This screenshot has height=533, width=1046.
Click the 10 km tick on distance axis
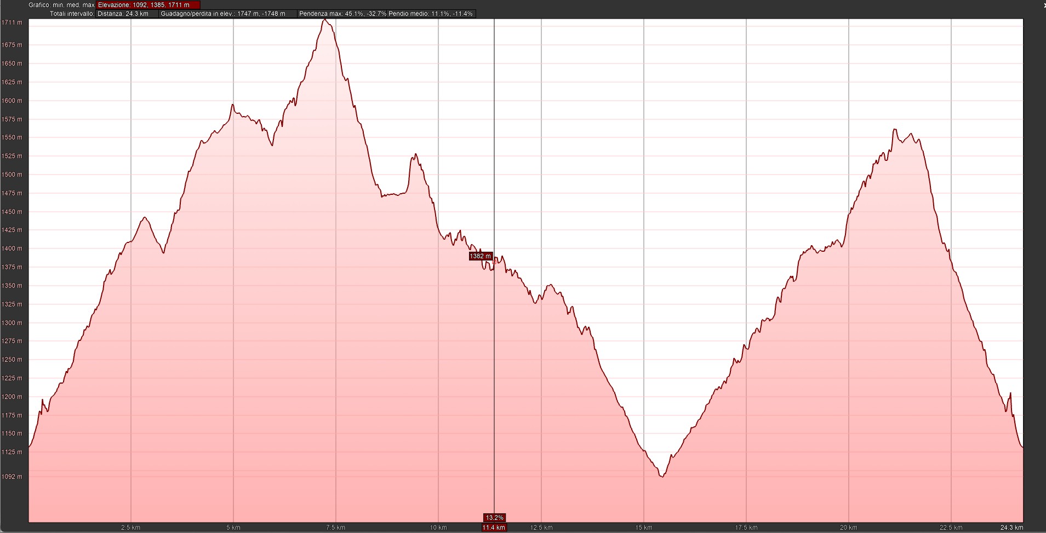coord(438,528)
